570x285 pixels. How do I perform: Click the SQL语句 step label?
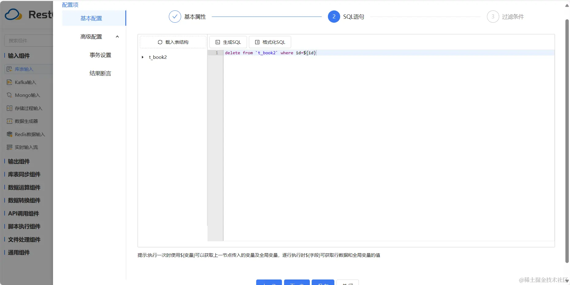pos(354,17)
